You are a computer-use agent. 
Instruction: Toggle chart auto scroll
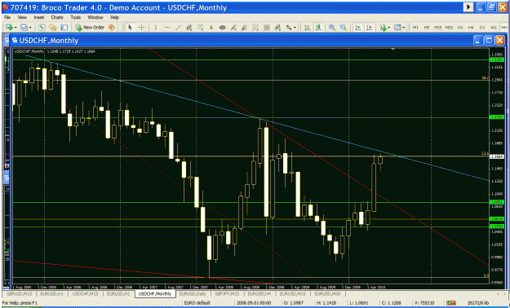click(x=357, y=28)
